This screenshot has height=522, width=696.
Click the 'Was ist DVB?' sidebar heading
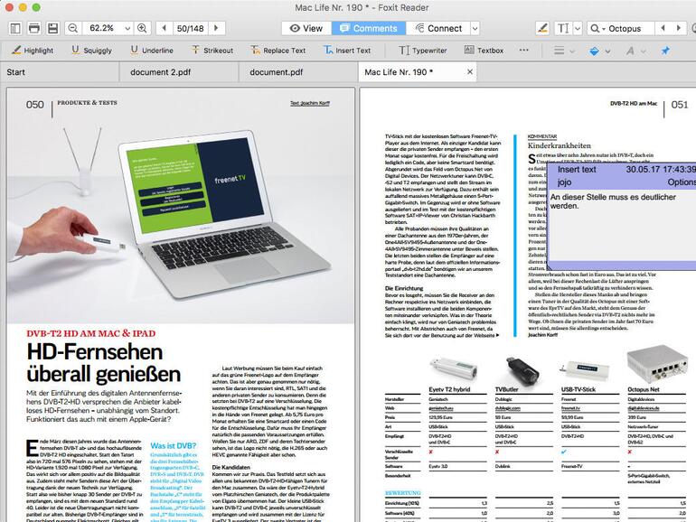(x=174, y=446)
